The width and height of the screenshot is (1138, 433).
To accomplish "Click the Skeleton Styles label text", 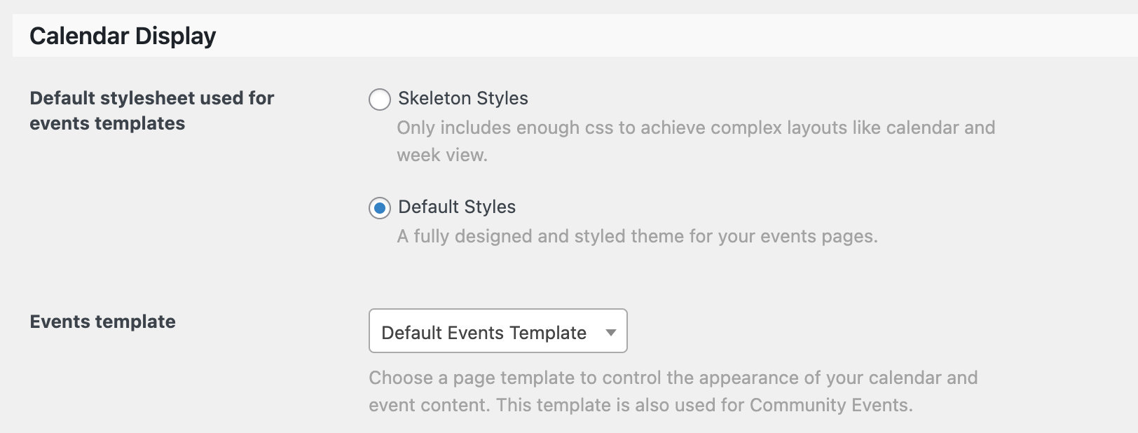I will coord(462,99).
